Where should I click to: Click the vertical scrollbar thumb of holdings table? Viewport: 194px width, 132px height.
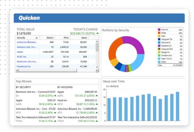pos(97,47)
